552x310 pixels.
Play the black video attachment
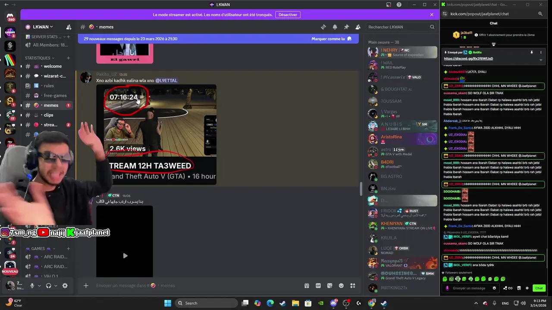tap(125, 256)
